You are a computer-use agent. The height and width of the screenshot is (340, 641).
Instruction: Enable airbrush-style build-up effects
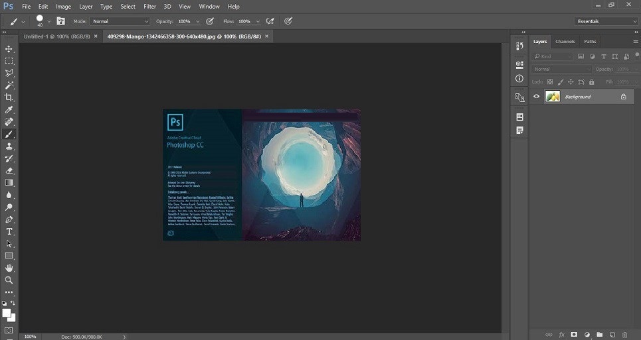point(270,21)
